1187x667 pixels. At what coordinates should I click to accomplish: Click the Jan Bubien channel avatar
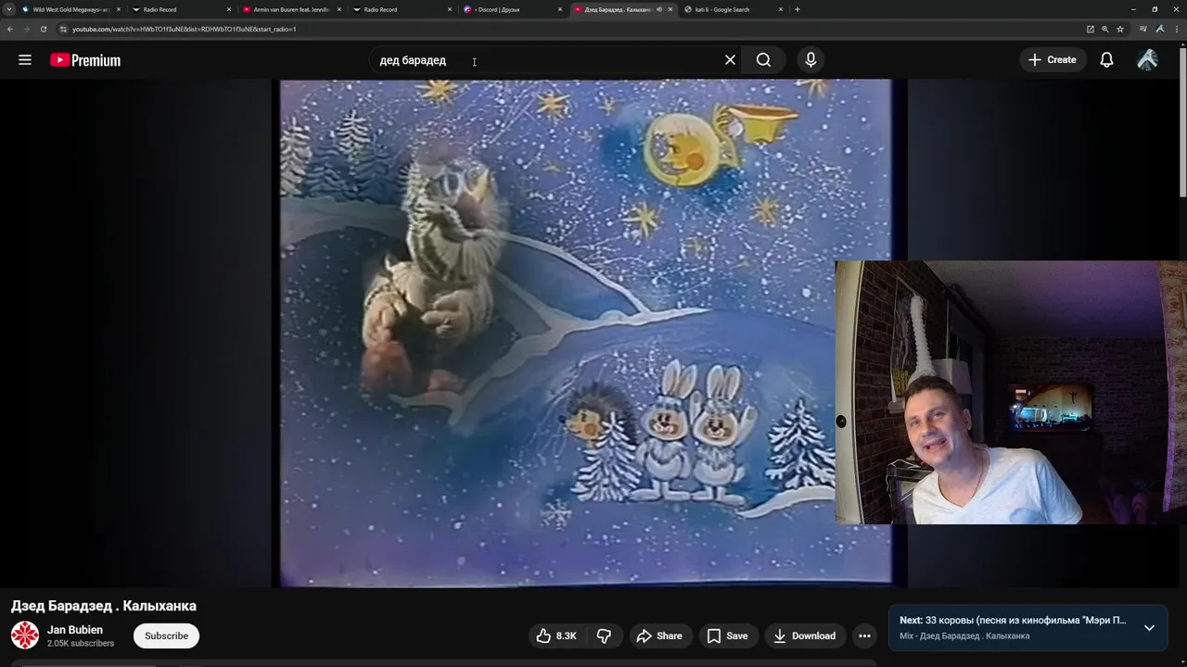(x=25, y=636)
